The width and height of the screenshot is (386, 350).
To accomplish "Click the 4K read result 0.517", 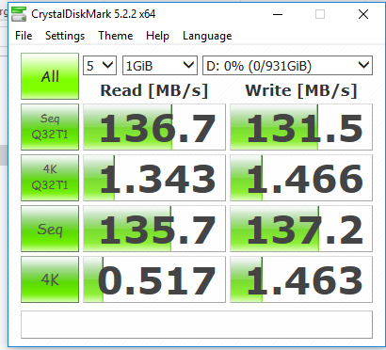I will [154, 279].
